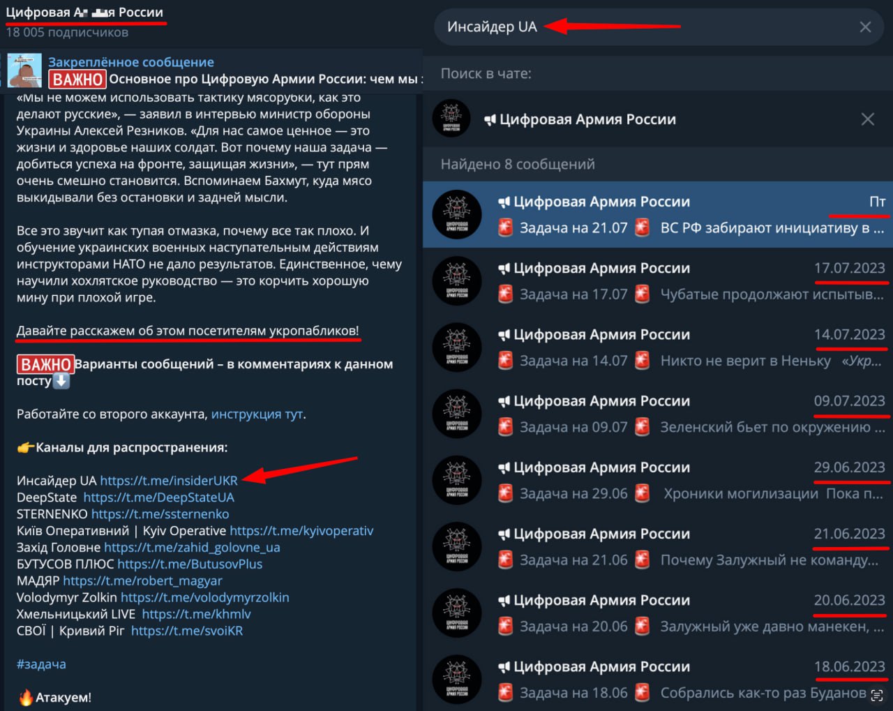Clear the search field with the X icon

(x=865, y=27)
